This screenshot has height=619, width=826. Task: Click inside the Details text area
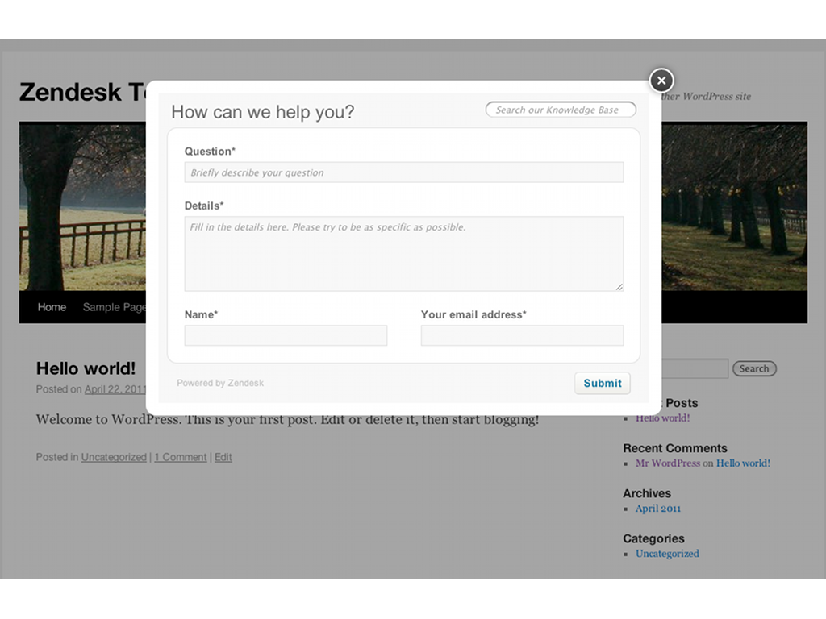coord(403,253)
